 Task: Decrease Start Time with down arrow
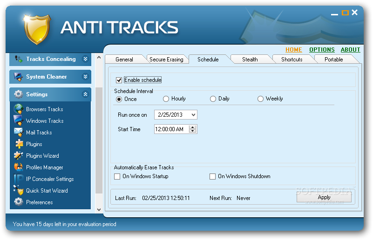point(192,131)
